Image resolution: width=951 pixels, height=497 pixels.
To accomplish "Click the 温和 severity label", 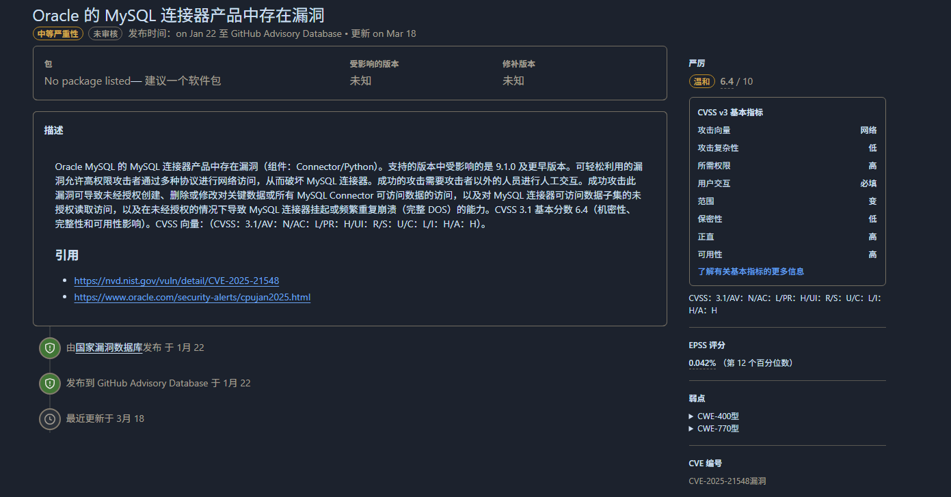I will 701,82.
